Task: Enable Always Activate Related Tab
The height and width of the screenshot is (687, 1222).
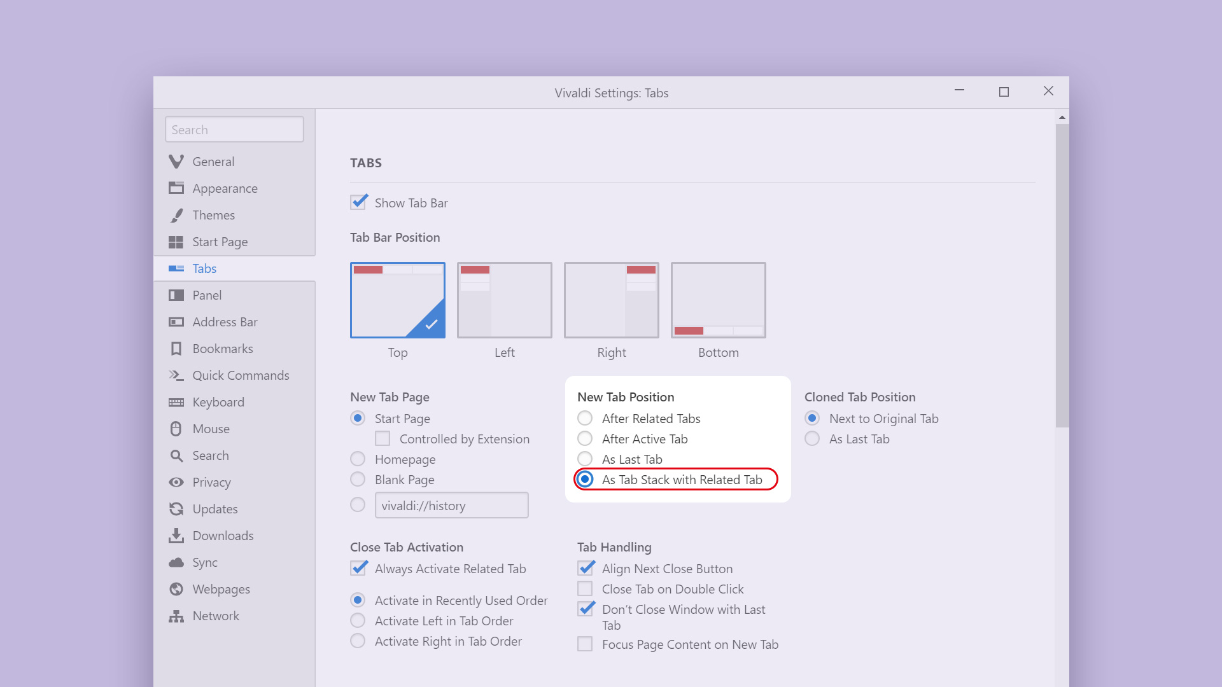Action: [x=359, y=568]
